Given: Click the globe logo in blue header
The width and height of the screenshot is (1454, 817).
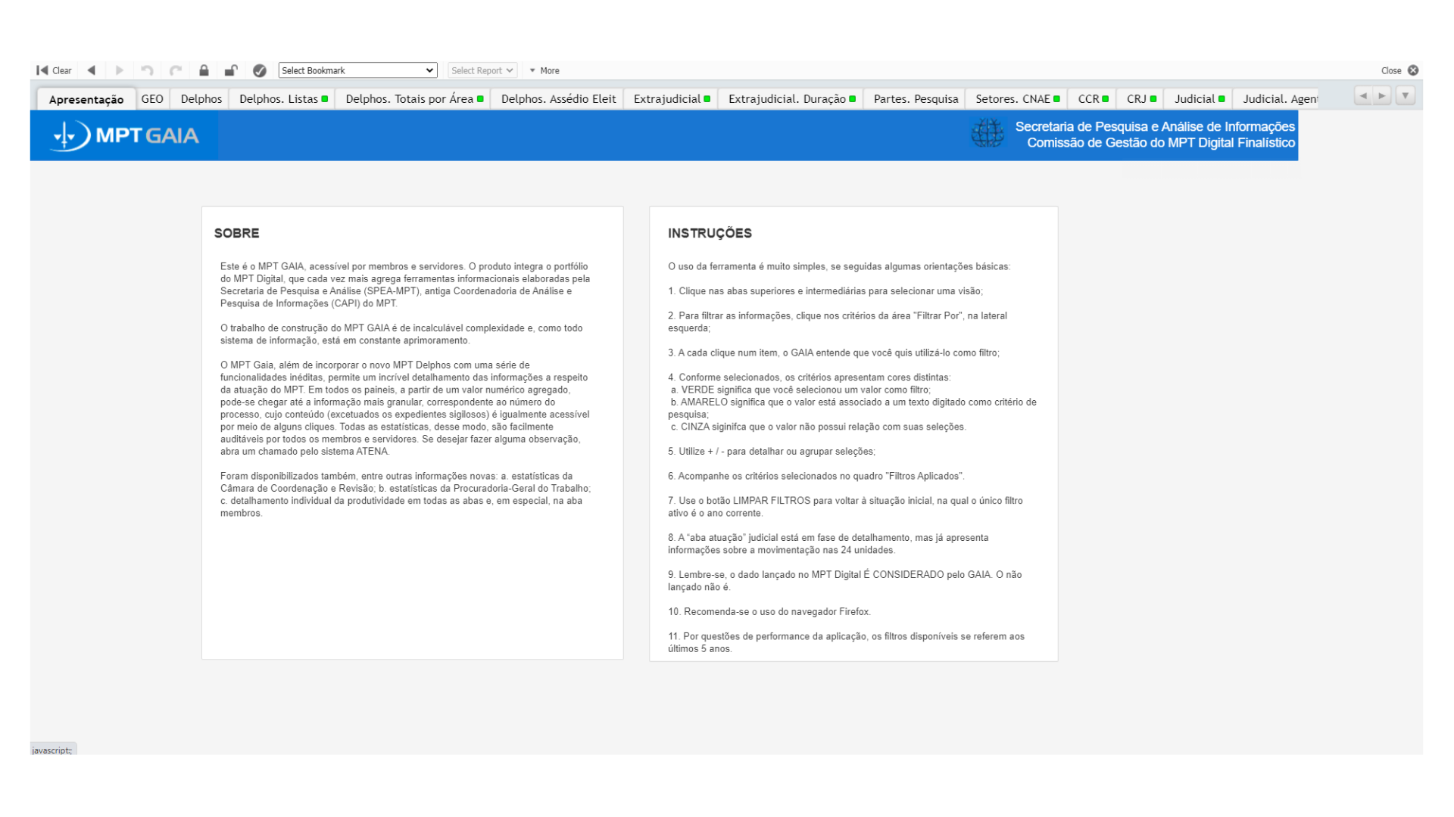Looking at the screenshot, I should point(988,134).
